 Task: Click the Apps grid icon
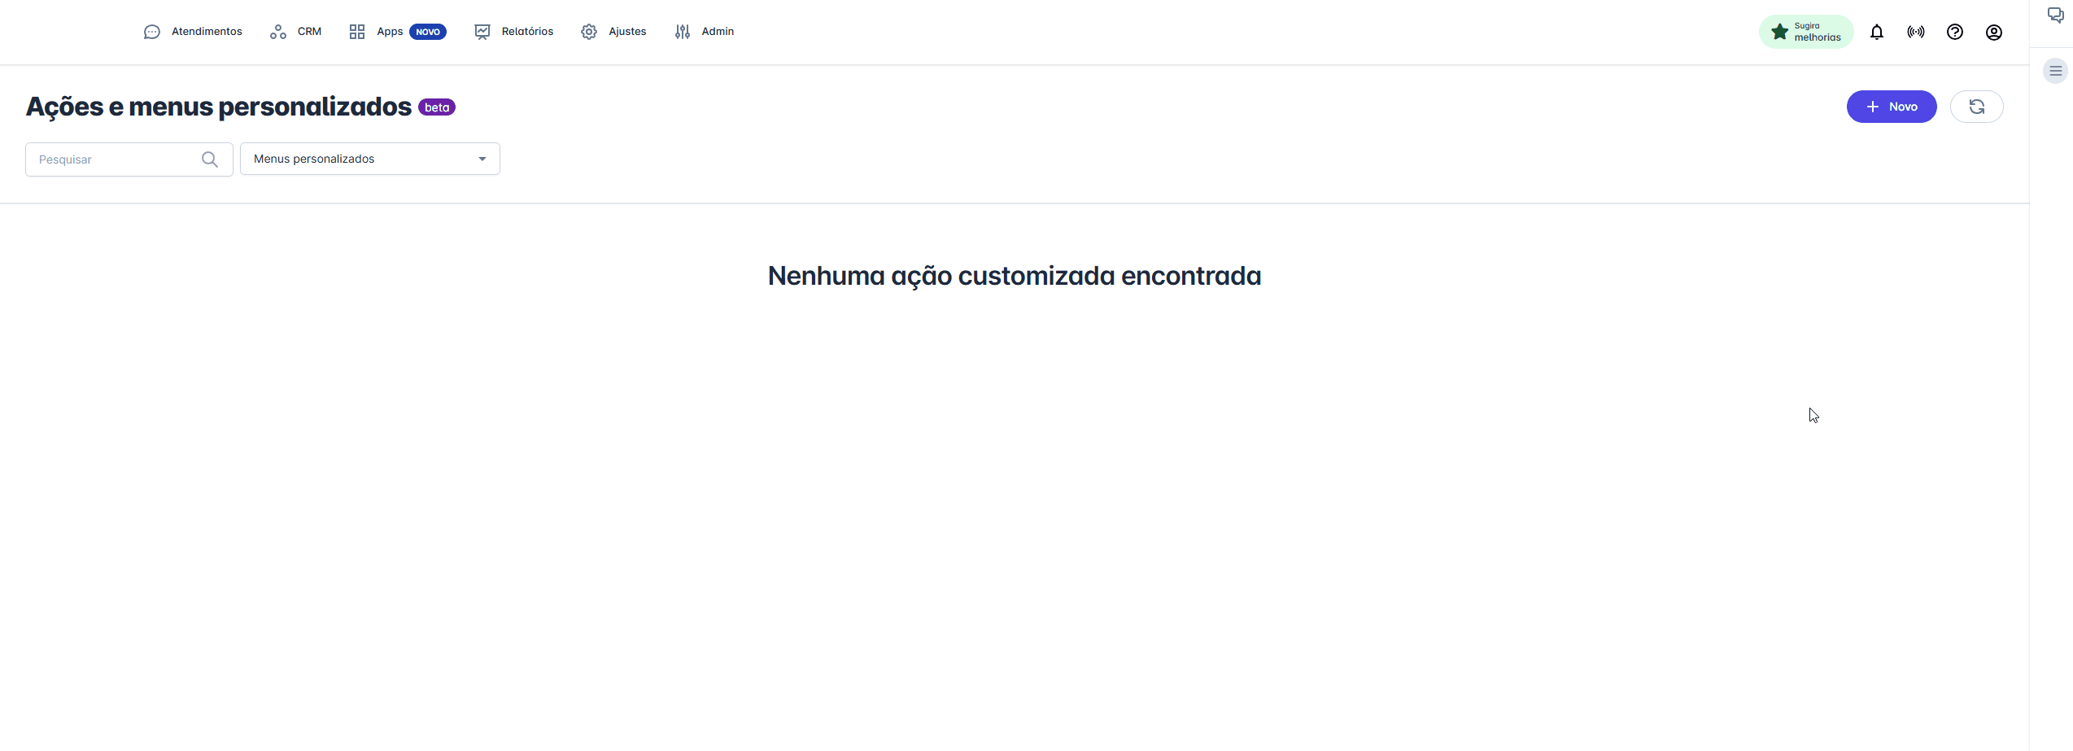coord(357,32)
